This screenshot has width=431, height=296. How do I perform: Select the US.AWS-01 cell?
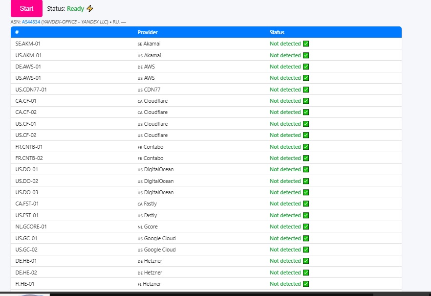[28, 78]
